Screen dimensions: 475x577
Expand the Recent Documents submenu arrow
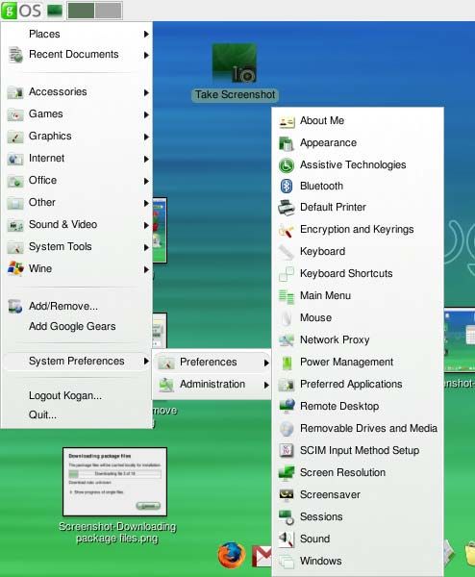pos(146,55)
